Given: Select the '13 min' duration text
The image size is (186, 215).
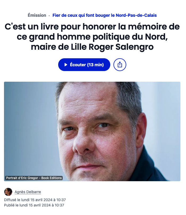Looking at the screenshot, I should [x=95, y=65].
